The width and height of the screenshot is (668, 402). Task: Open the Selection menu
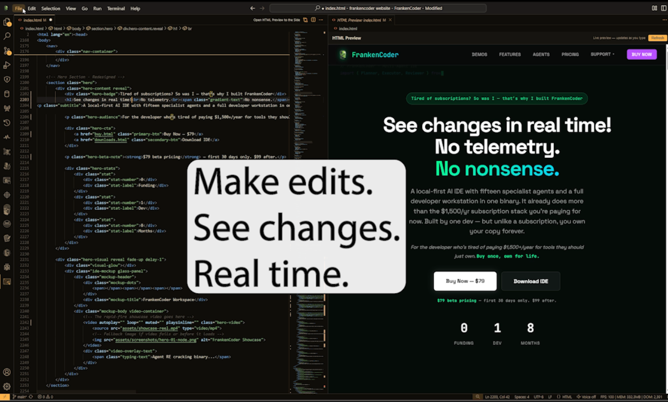pos(51,9)
